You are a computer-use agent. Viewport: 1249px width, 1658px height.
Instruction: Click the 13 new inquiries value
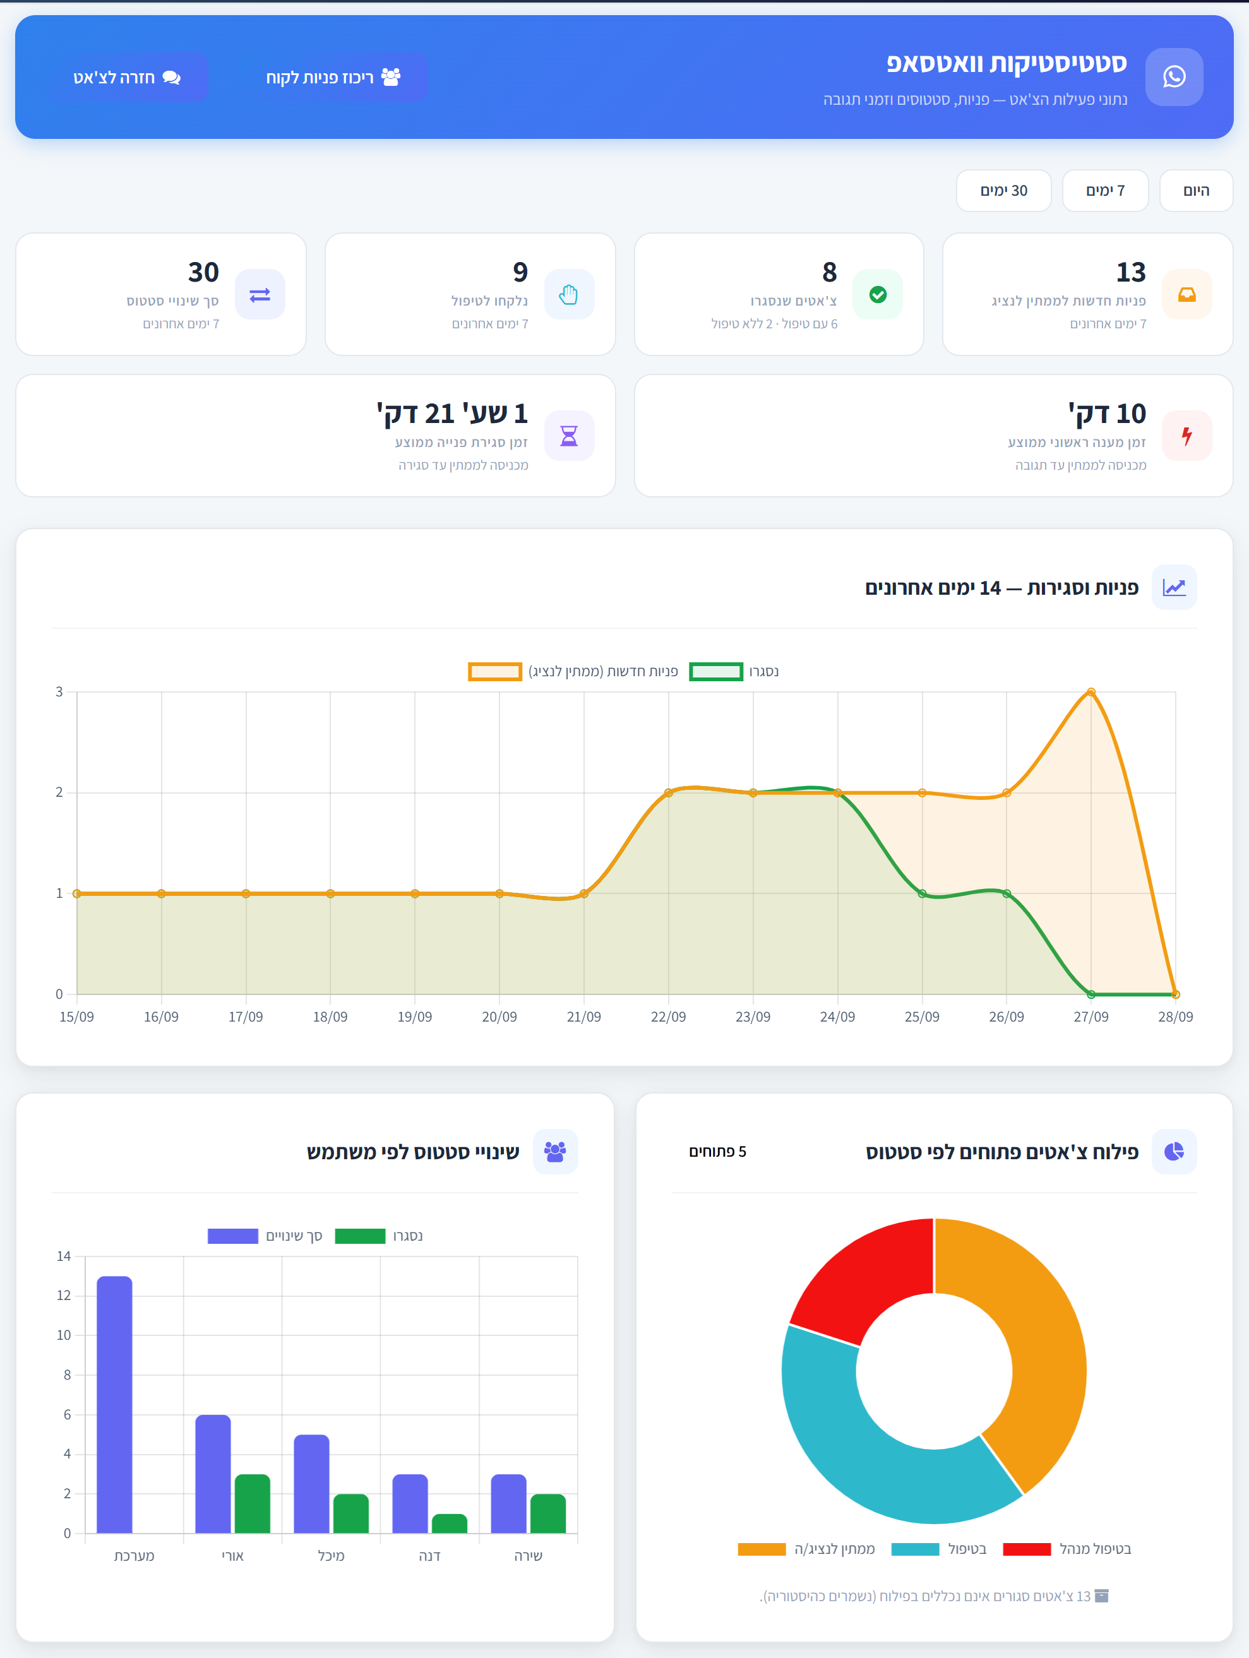point(1130,272)
